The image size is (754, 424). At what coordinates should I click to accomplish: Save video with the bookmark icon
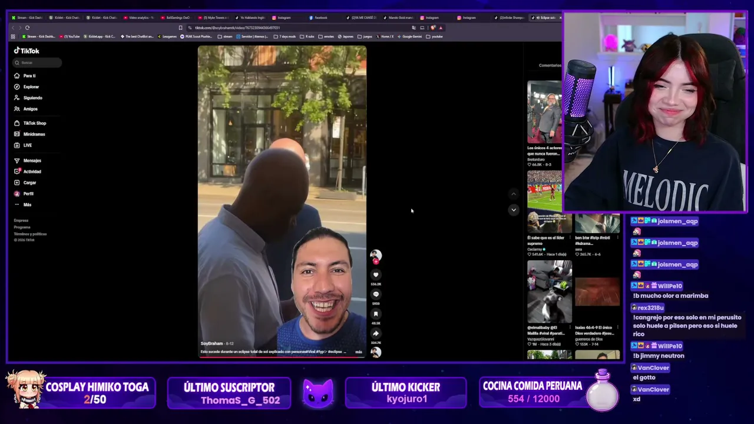(x=376, y=314)
